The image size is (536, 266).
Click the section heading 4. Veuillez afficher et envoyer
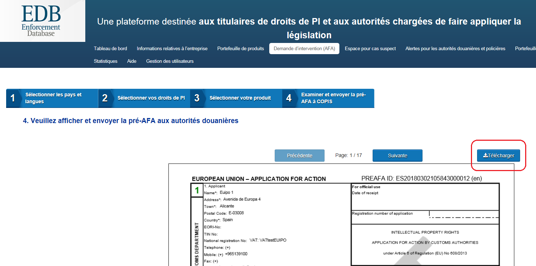click(130, 121)
